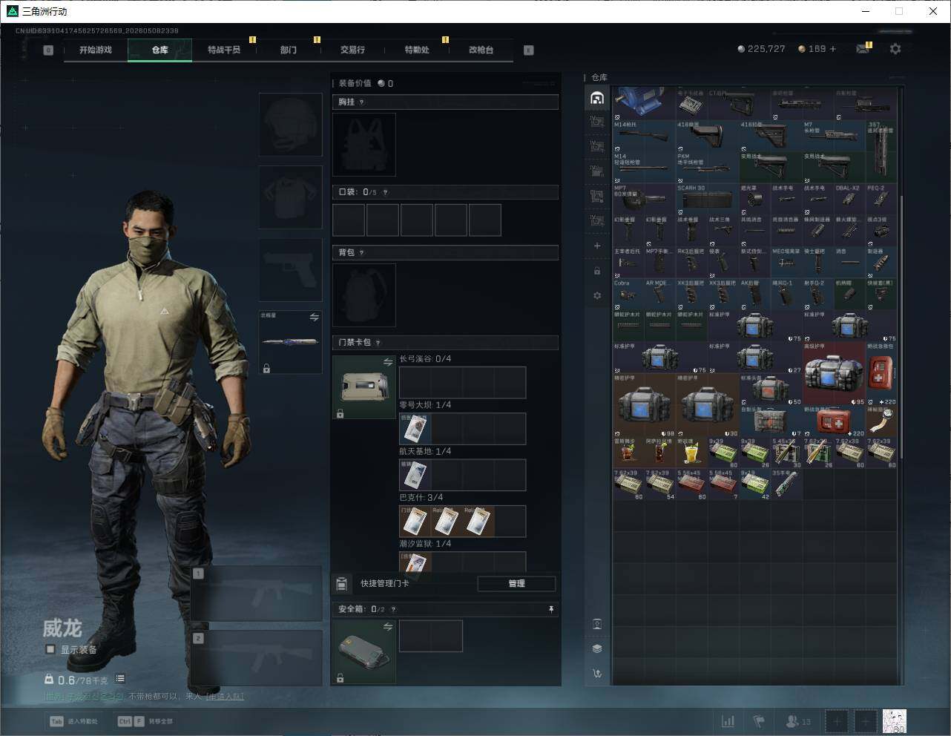Open the mail inbox icon
951x736 pixels.
click(863, 49)
